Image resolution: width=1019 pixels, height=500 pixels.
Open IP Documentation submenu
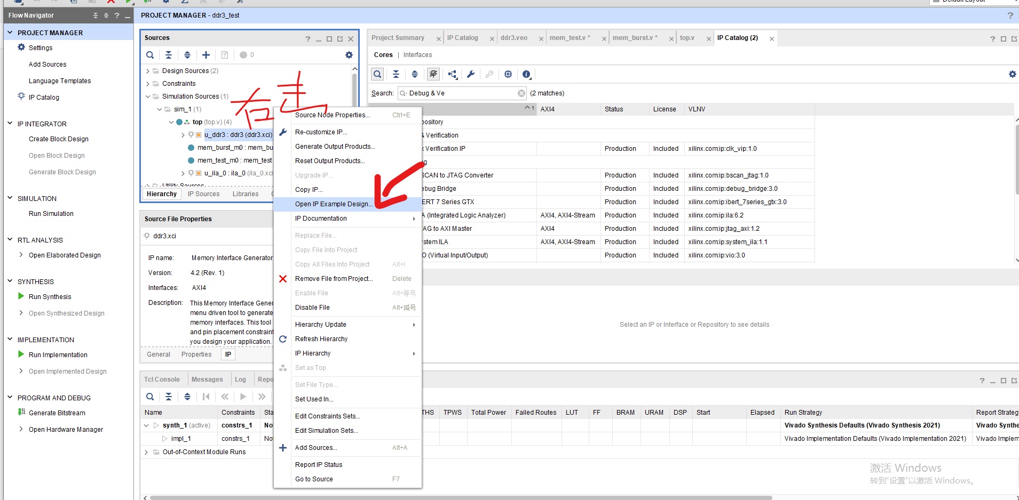click(347, 219)
